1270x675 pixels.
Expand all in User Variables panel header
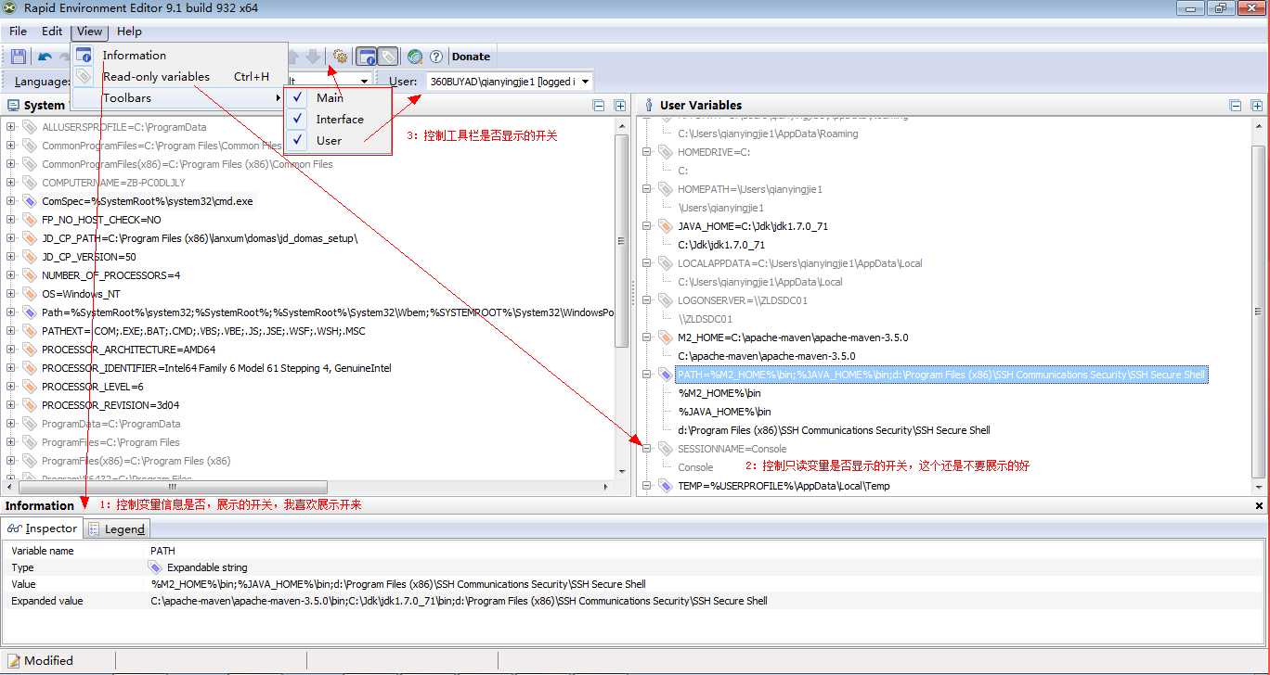1257,106
